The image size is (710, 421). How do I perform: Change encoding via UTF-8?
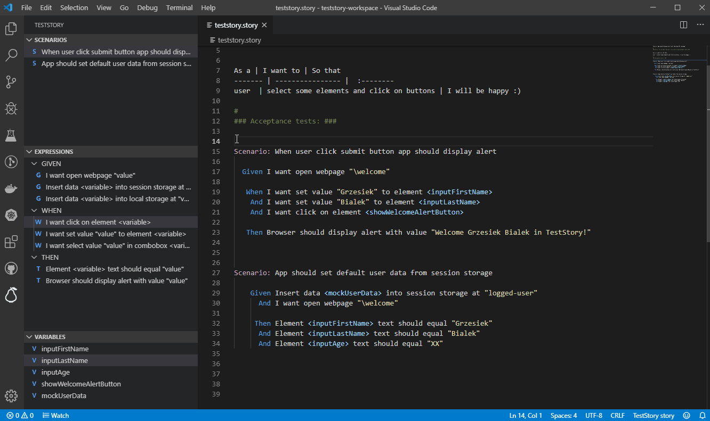(594, 415)
